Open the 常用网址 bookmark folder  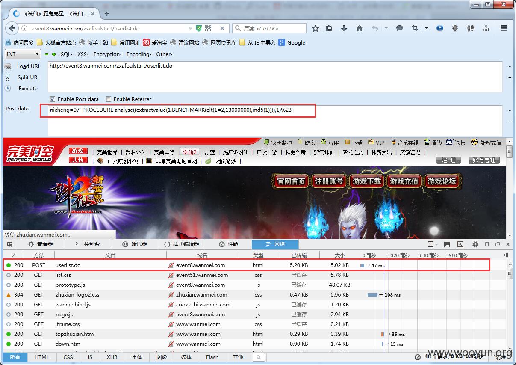pyautogui.click(x=125, y=42)
